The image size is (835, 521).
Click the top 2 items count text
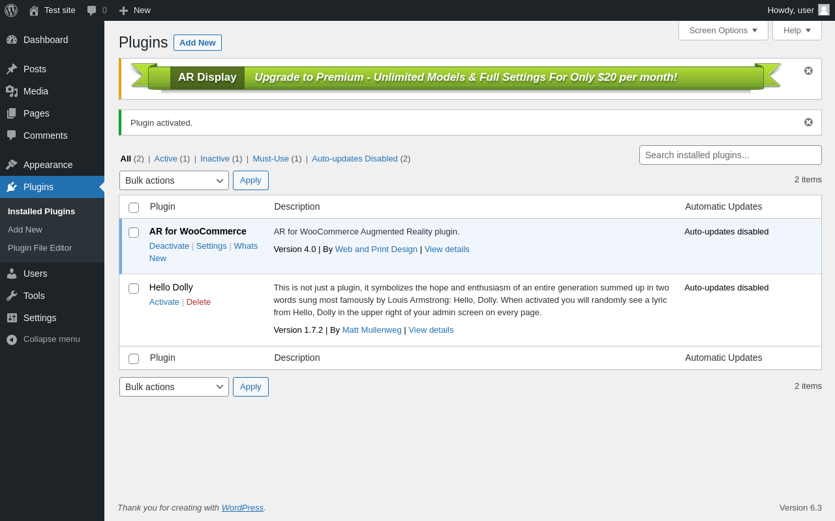808,179
